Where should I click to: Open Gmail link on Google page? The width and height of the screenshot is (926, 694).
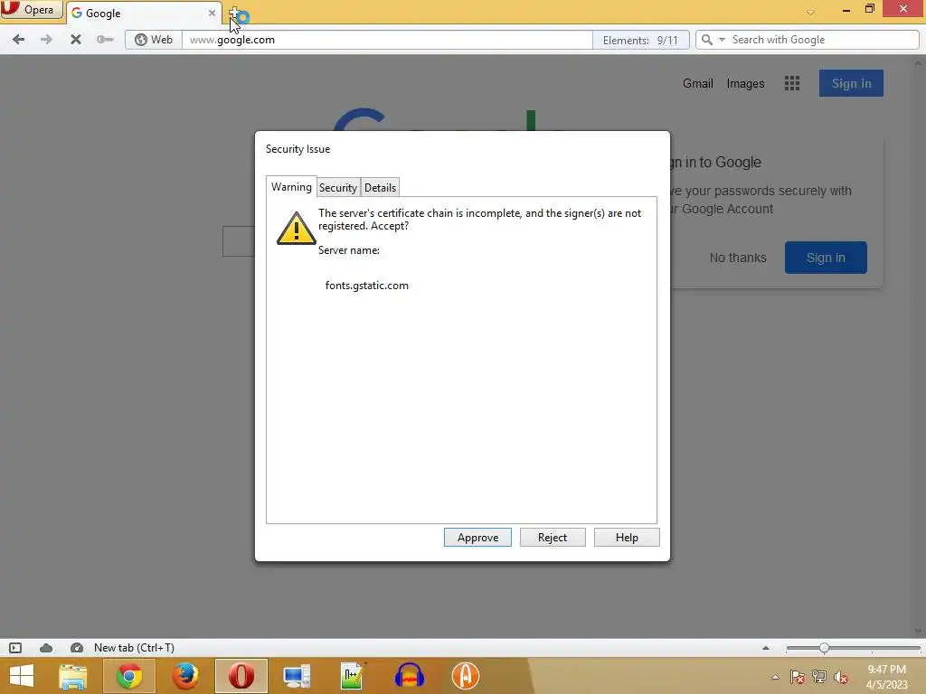698,83
